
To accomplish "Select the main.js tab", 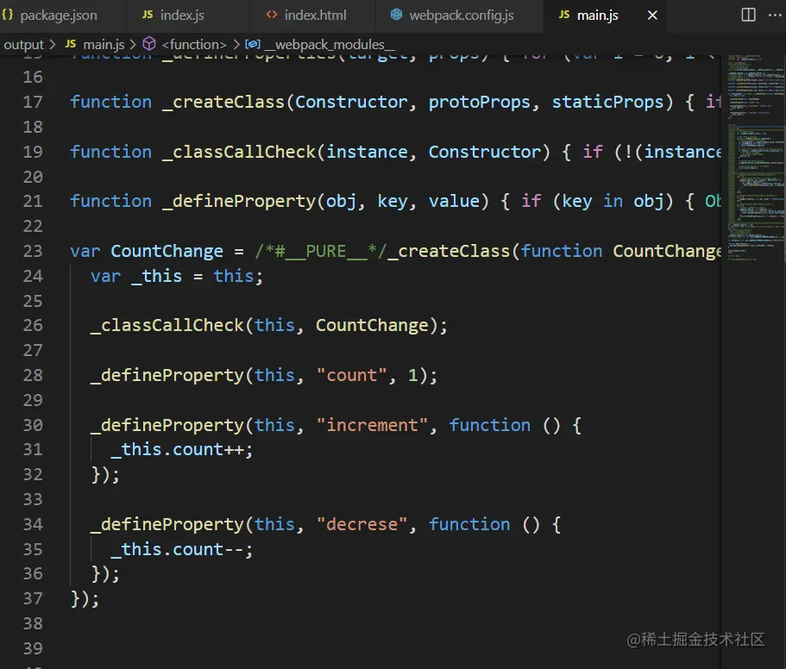I will point(598,16).
